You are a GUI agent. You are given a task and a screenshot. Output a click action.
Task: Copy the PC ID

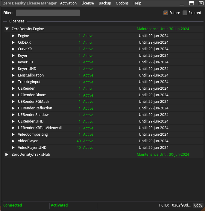point(198,205)
